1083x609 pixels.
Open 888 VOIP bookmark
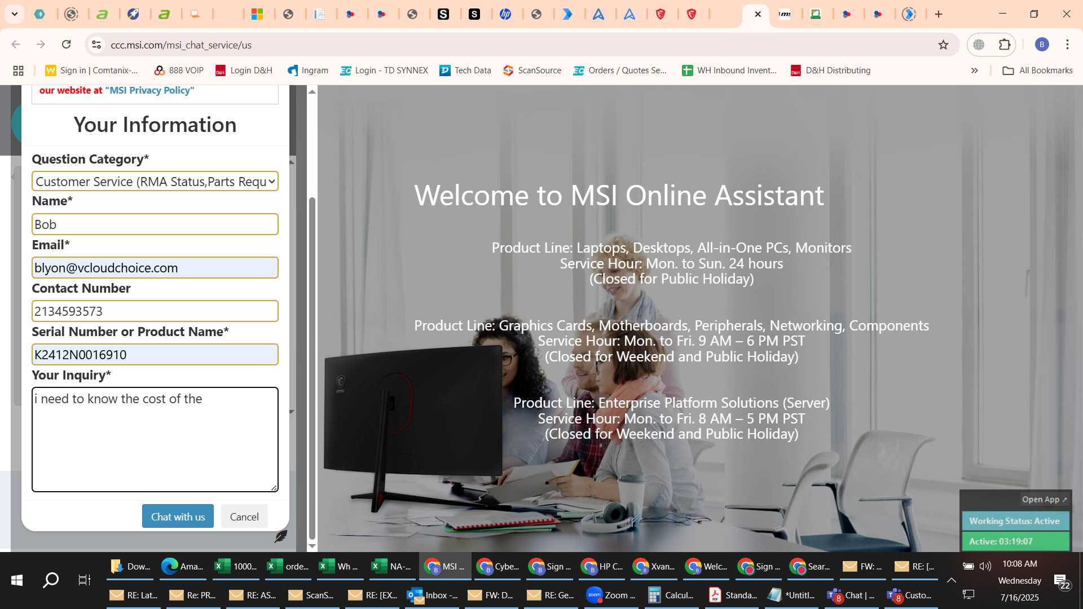tap(179, 70)
